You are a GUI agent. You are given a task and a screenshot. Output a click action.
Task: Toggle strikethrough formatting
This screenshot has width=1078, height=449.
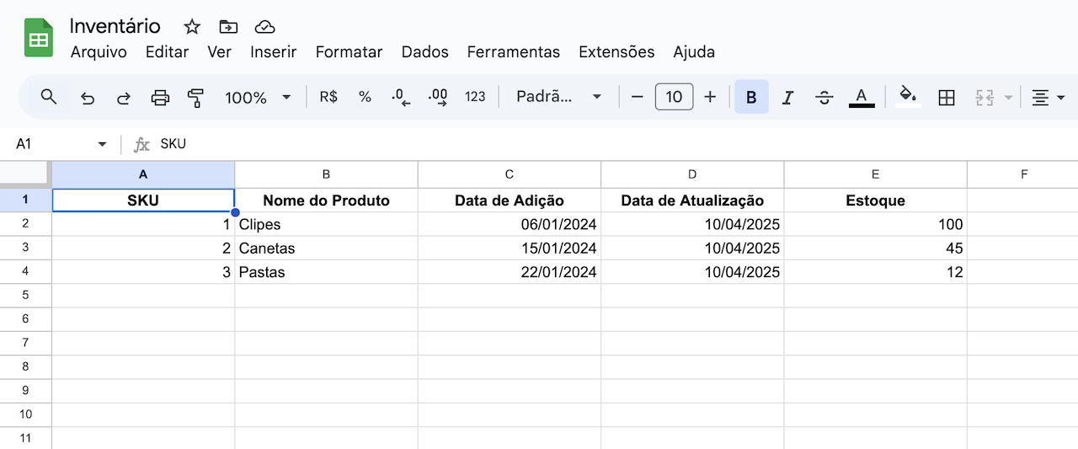point(825,98)
